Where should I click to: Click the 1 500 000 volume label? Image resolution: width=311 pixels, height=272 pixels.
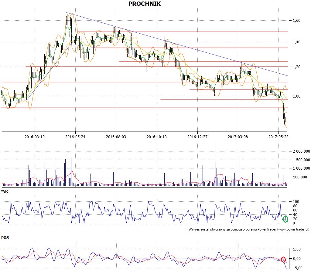coord(301,160)
